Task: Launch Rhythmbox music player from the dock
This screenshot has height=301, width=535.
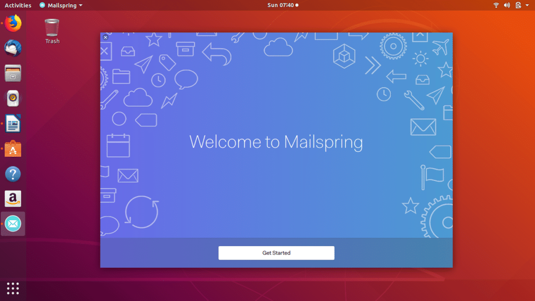Action: pos(13,99)
